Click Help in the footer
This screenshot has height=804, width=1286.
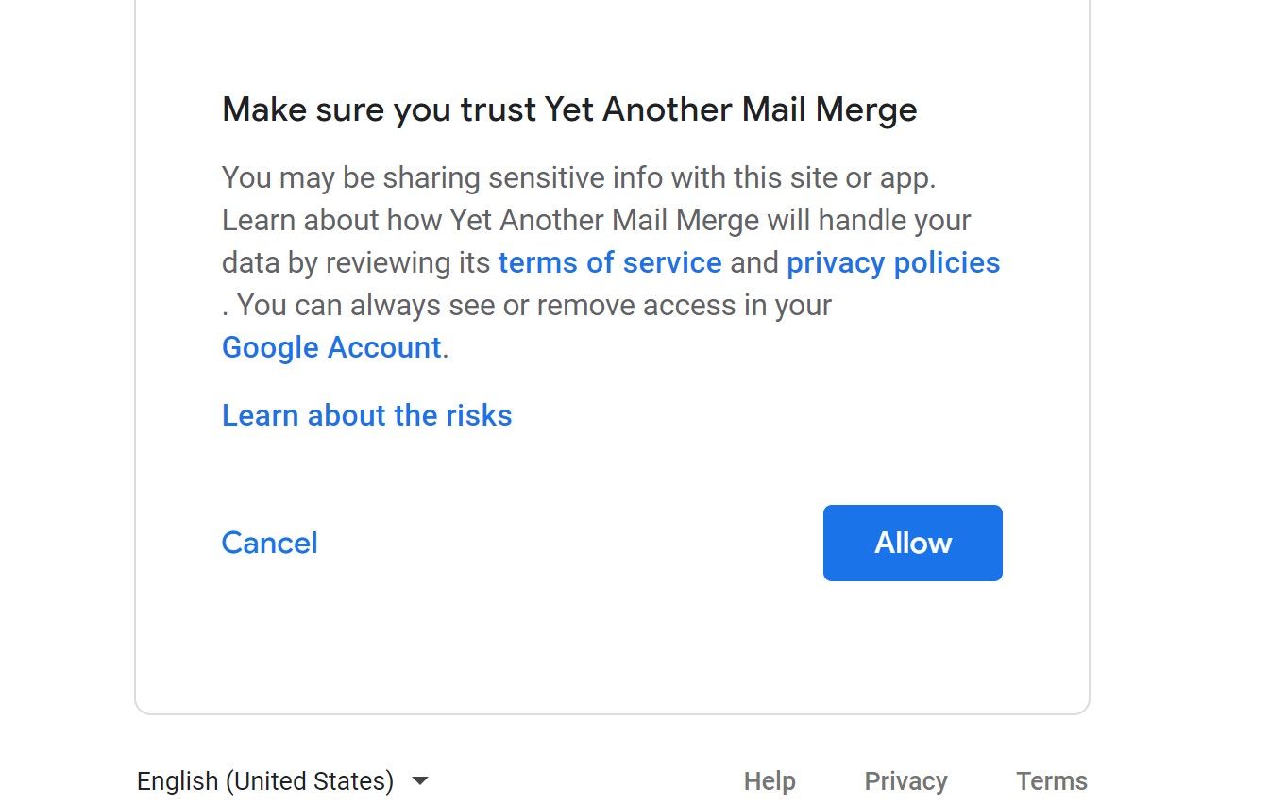(769, 780)
